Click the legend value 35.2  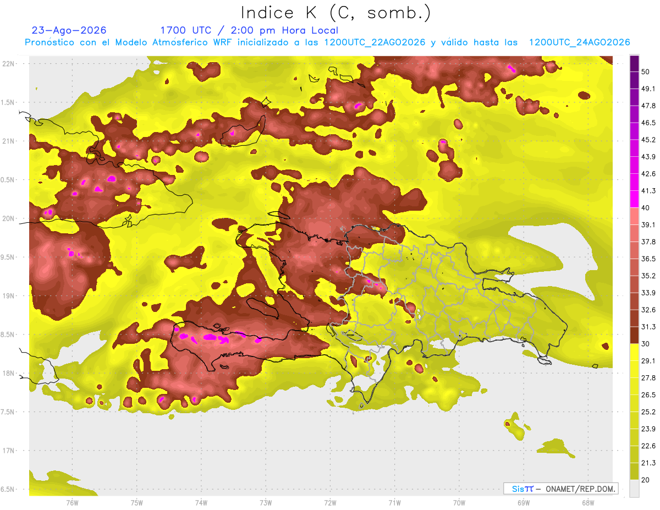pos(648,276)
